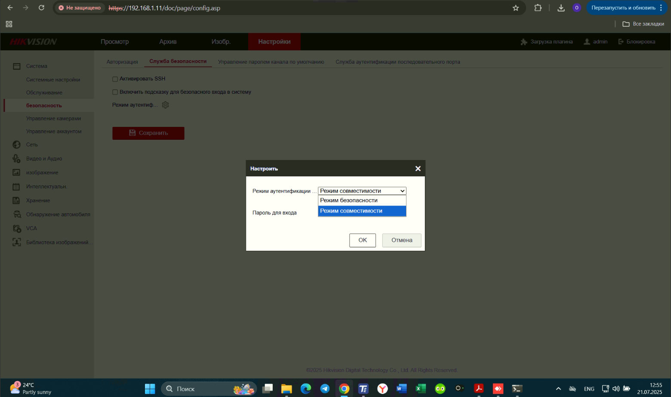
Task: Open Все закладки bookmarks folder
Action: (643, 24)
